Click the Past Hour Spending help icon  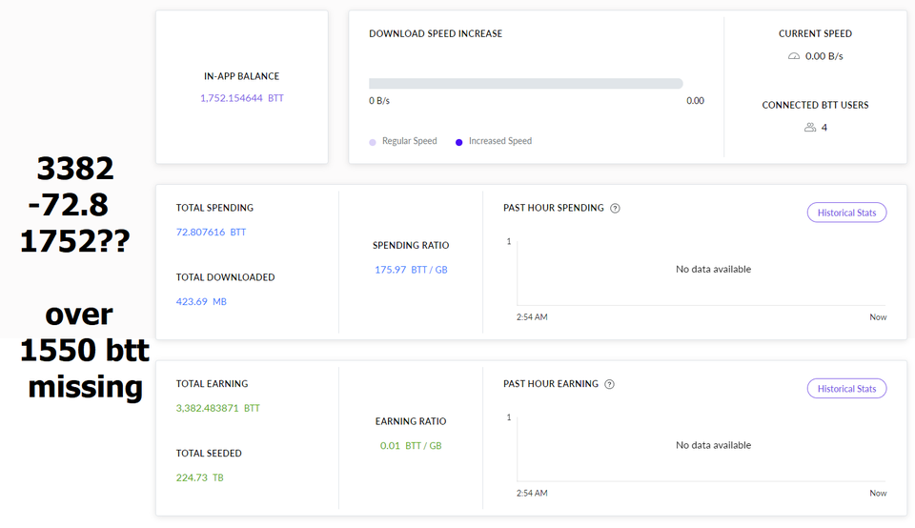(x=615, y=209)
